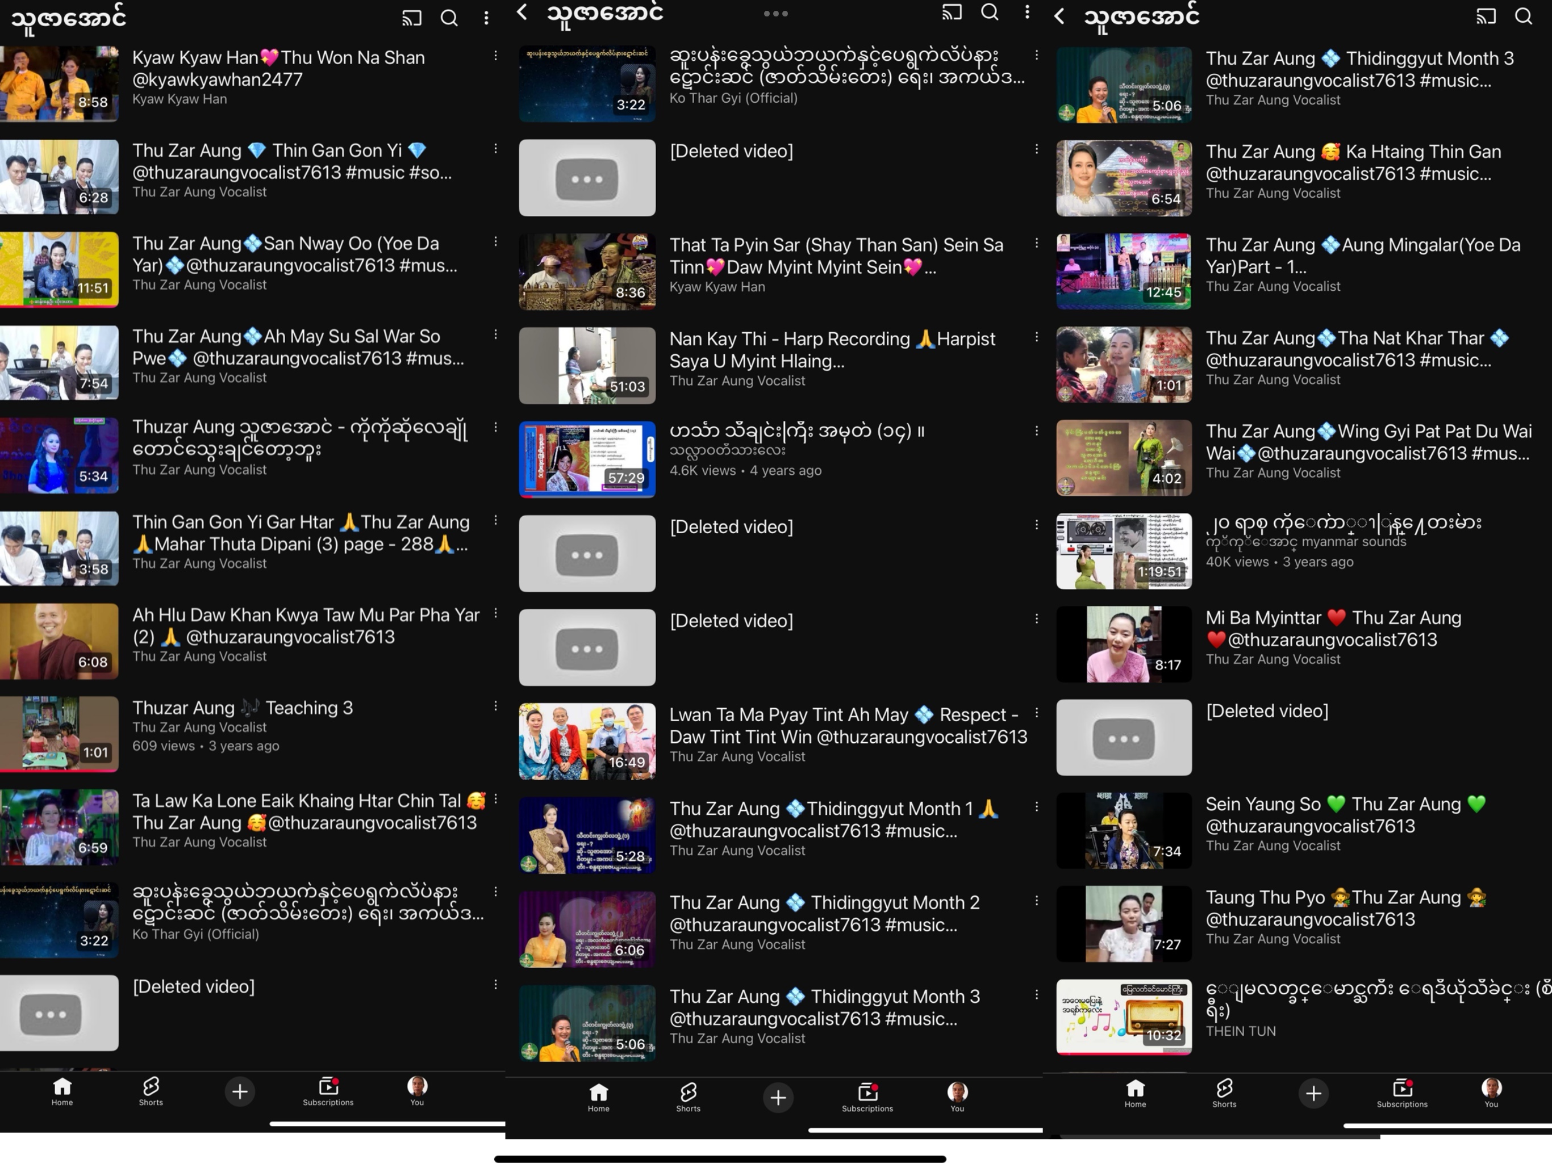Tap the deleted video placeholder in right panel

[x=1123, y=737]
